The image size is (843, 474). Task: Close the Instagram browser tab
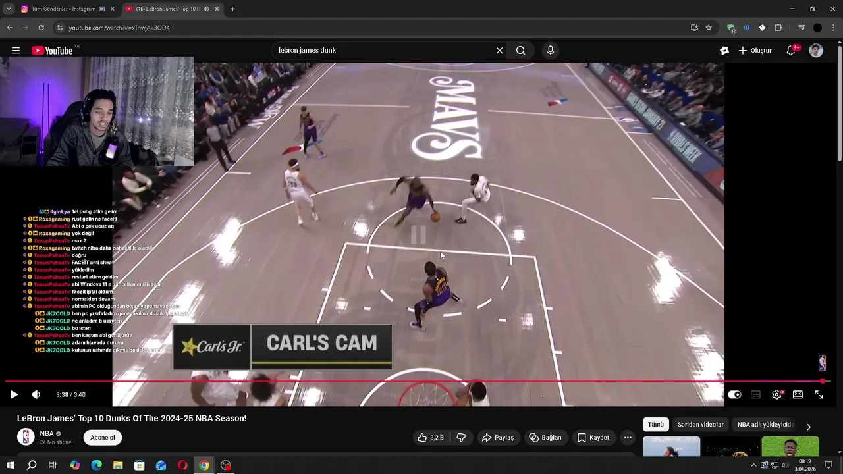[x=112, y=9]
